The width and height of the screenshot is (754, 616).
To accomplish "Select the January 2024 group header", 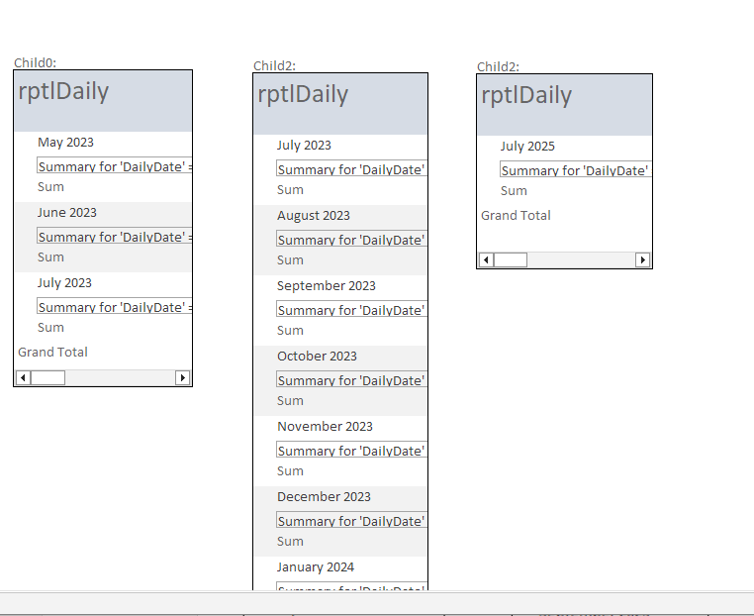I will coord(316,567).
